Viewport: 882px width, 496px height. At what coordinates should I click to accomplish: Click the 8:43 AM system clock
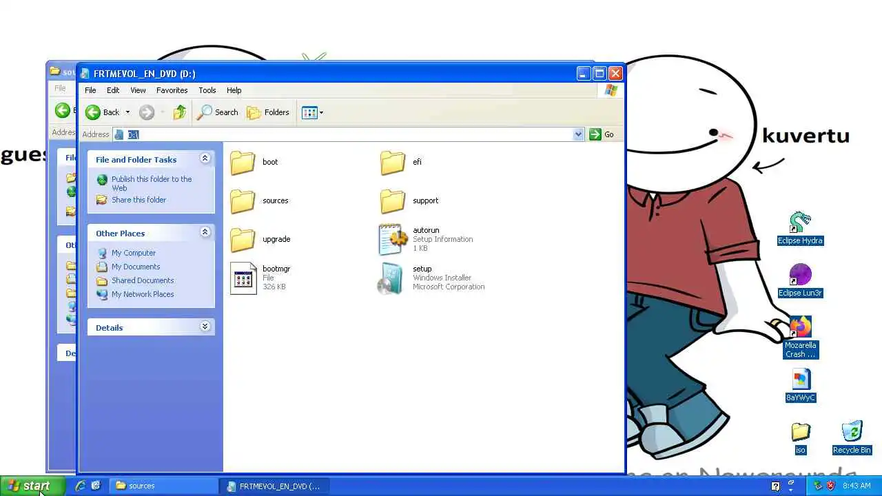tap(857, 486)
